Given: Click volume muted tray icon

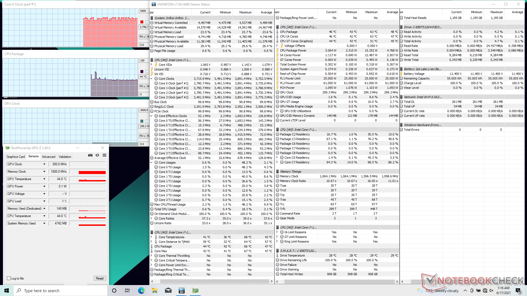Looking at the screenshot, I should coord(491,291).
